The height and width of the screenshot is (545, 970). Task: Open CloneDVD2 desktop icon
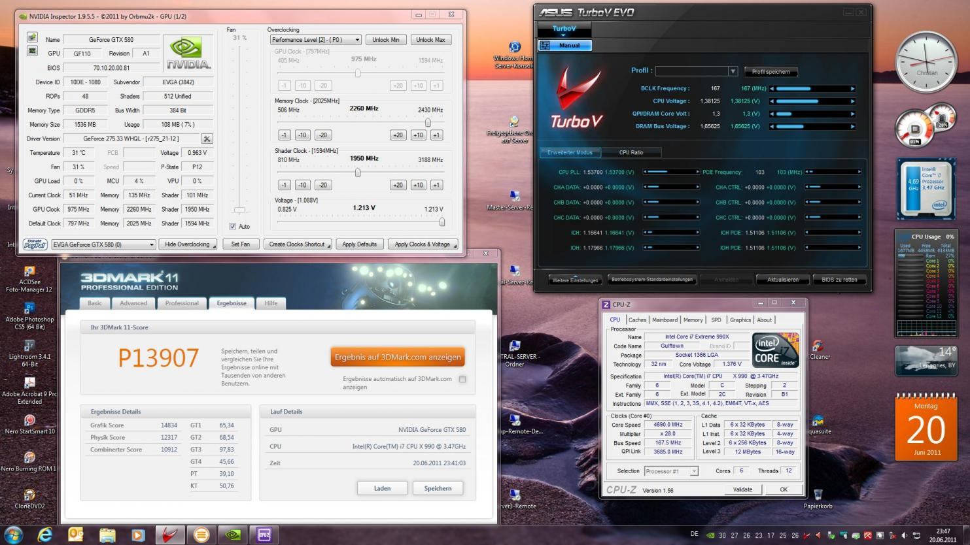(x=29, y=499)
